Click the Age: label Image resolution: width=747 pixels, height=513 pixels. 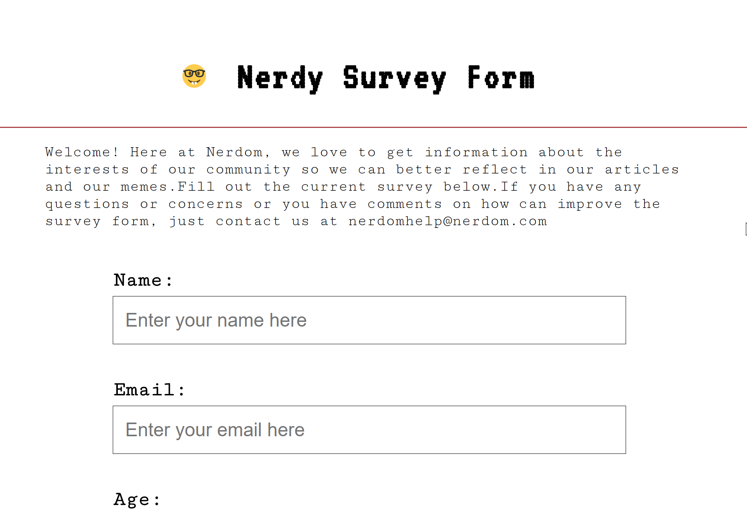point(137,500)
